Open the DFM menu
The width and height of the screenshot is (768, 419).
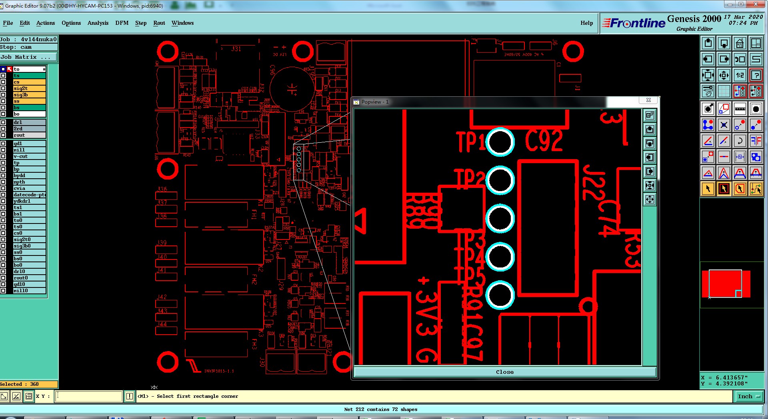click(122, 23)
